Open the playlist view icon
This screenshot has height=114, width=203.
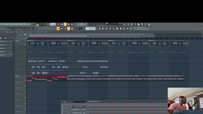[x=100, y=28]
